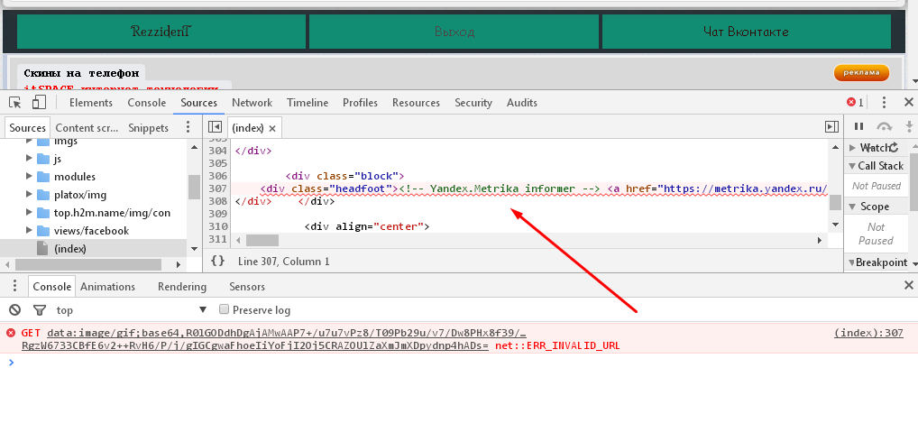Switch drawer to Animations tab
The width and height of the screenshot is (918, 423).
[107, 287]
